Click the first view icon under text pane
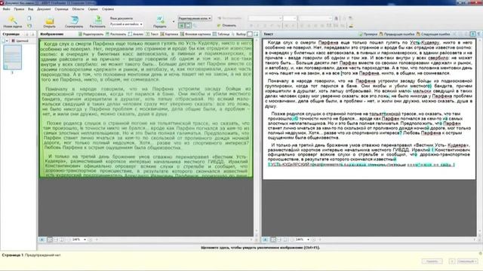This screenshot has width=483, height=271. pyautogui.click(x=265, y=239)
